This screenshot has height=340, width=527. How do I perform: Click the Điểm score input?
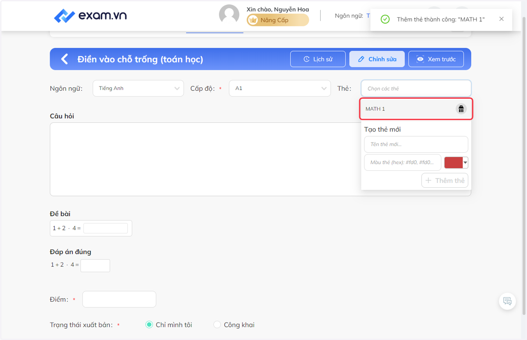pyautogui.click(x=119, y=299)
